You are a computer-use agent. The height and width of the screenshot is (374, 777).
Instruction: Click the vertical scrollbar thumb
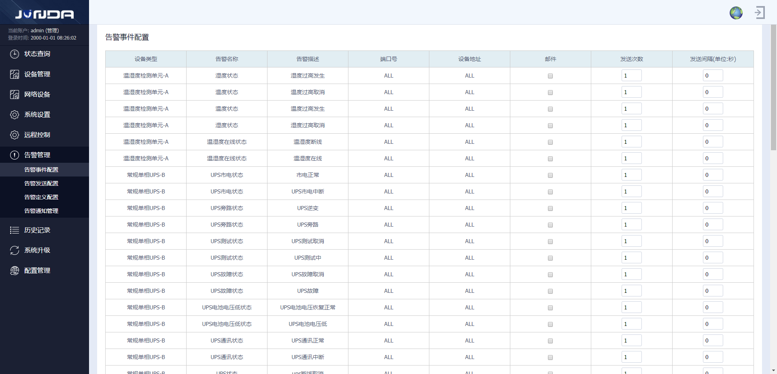click(773, 87)
